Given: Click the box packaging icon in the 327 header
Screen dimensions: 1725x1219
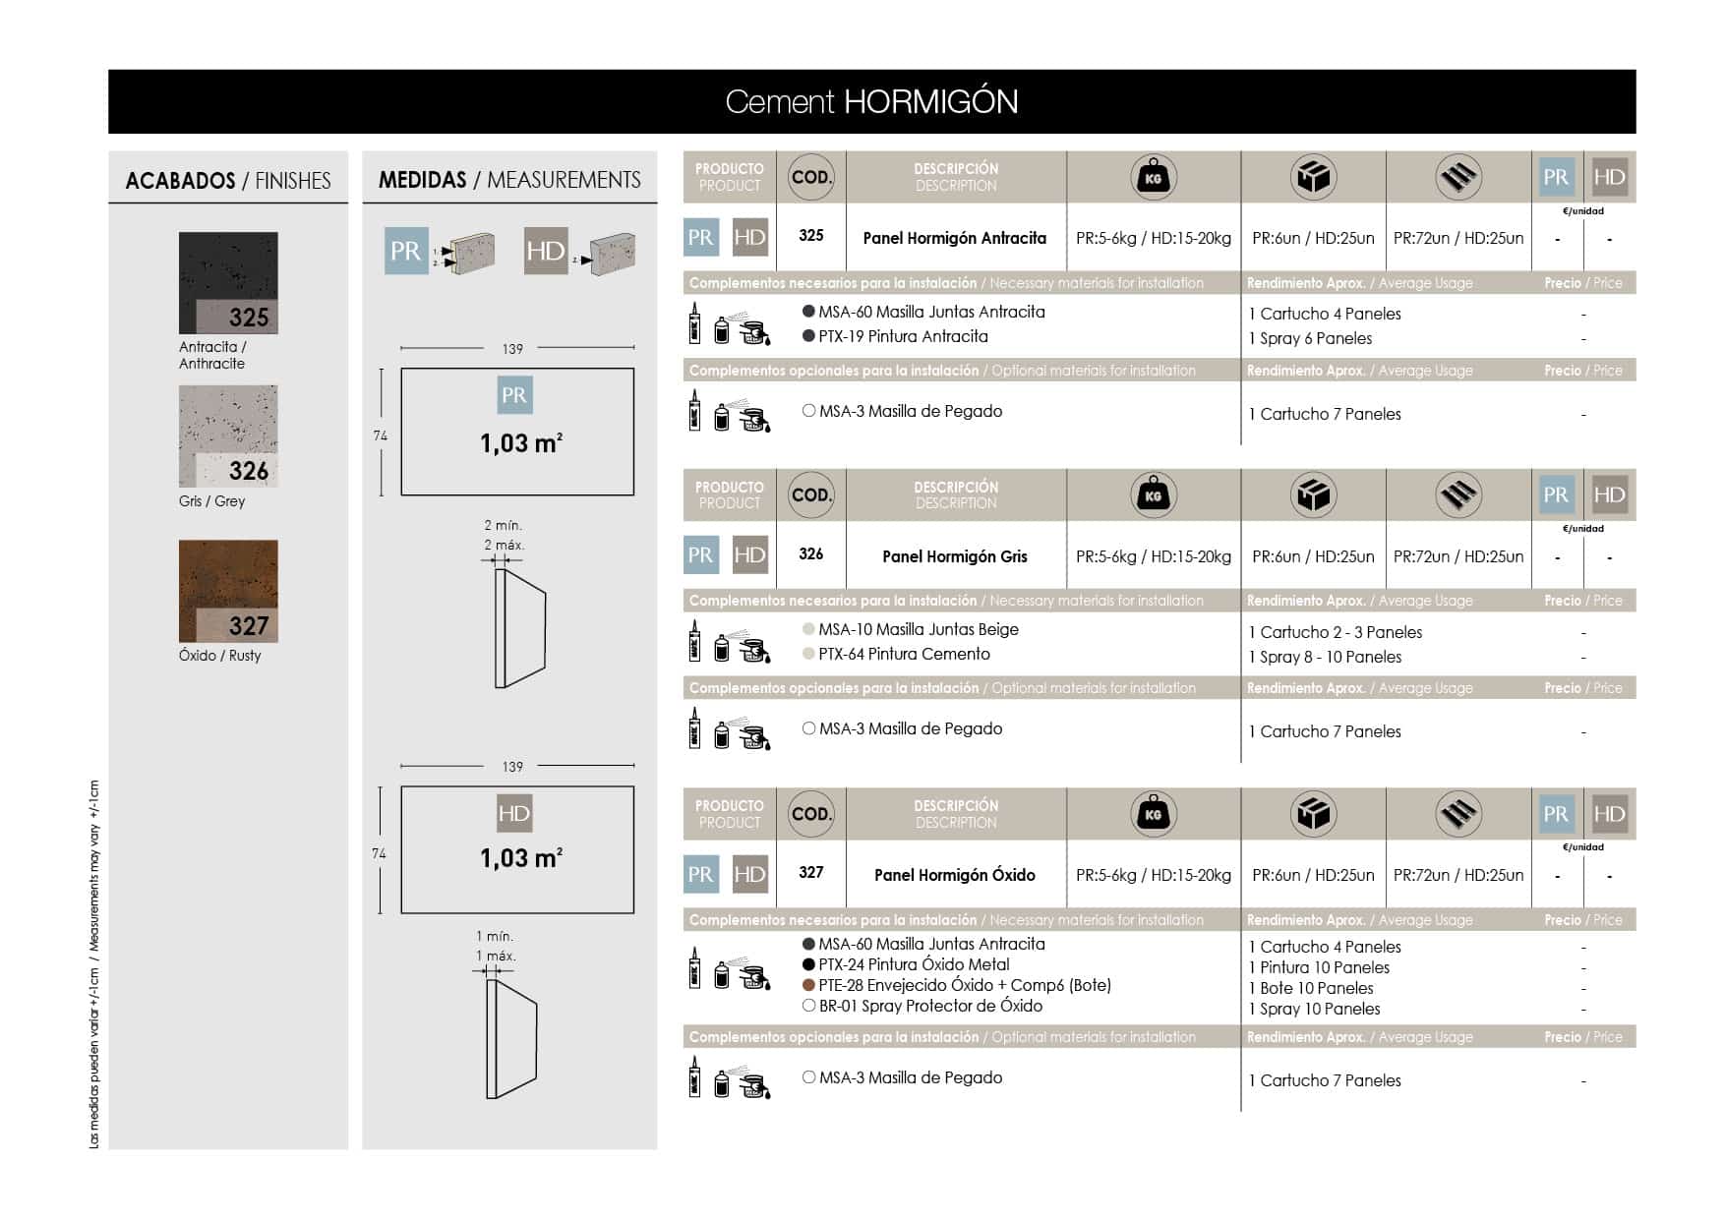Looking at the screenshot, I should (1313, 814).
